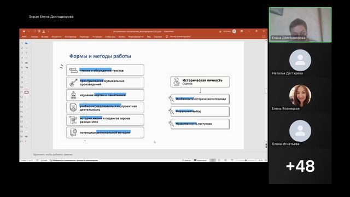The image size is (350, 197).
Task: Open the Рецензирование ribbon tab
Action: [136, 37]
